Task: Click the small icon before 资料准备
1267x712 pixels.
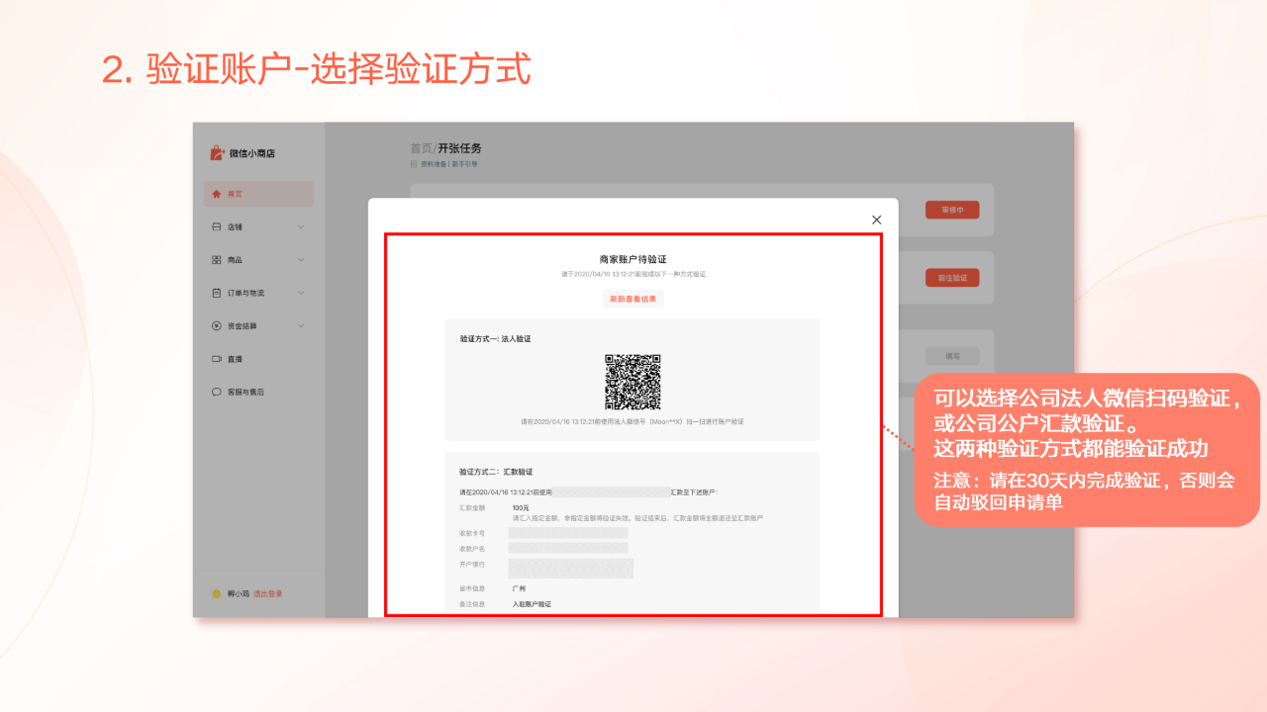Action: [x=414, y=163]
